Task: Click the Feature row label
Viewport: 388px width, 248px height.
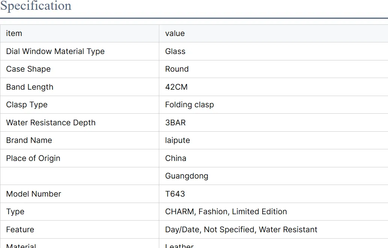Action: 20,230
